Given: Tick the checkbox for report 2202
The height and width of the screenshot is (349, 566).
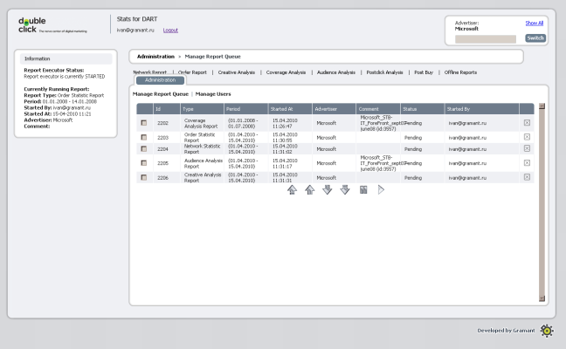Looking at the screenshot, I should (143, 123).
